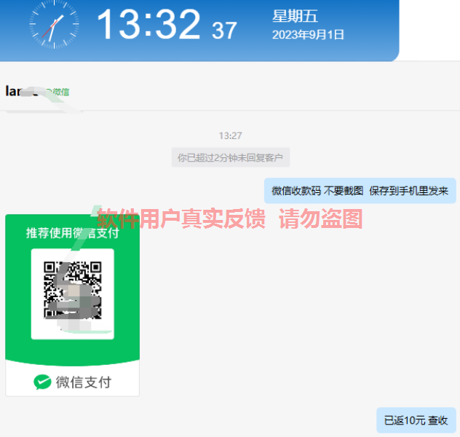Select the message 微信收款码 不要截图 保存到手机里发来
This screenshot has height=437, width=460.
coord(360,191)
